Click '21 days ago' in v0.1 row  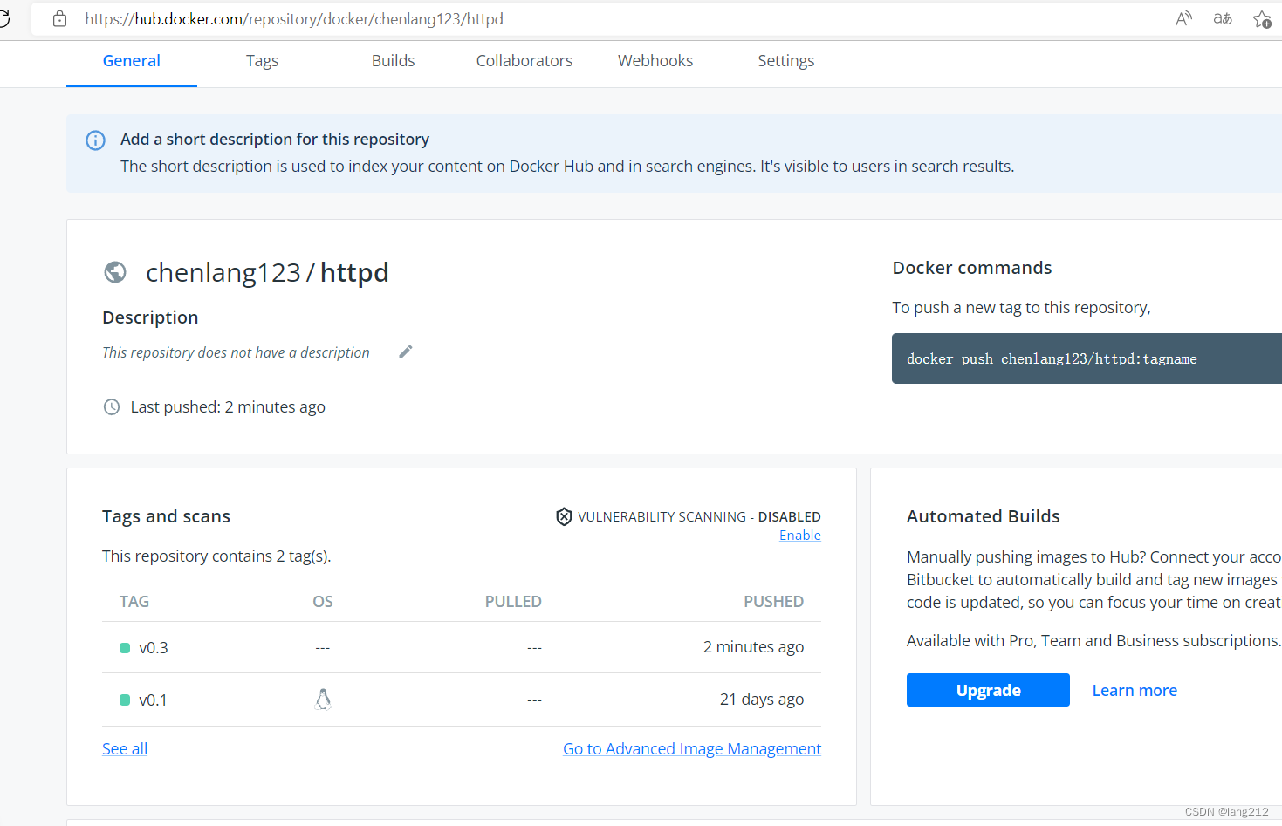(762, 700)
